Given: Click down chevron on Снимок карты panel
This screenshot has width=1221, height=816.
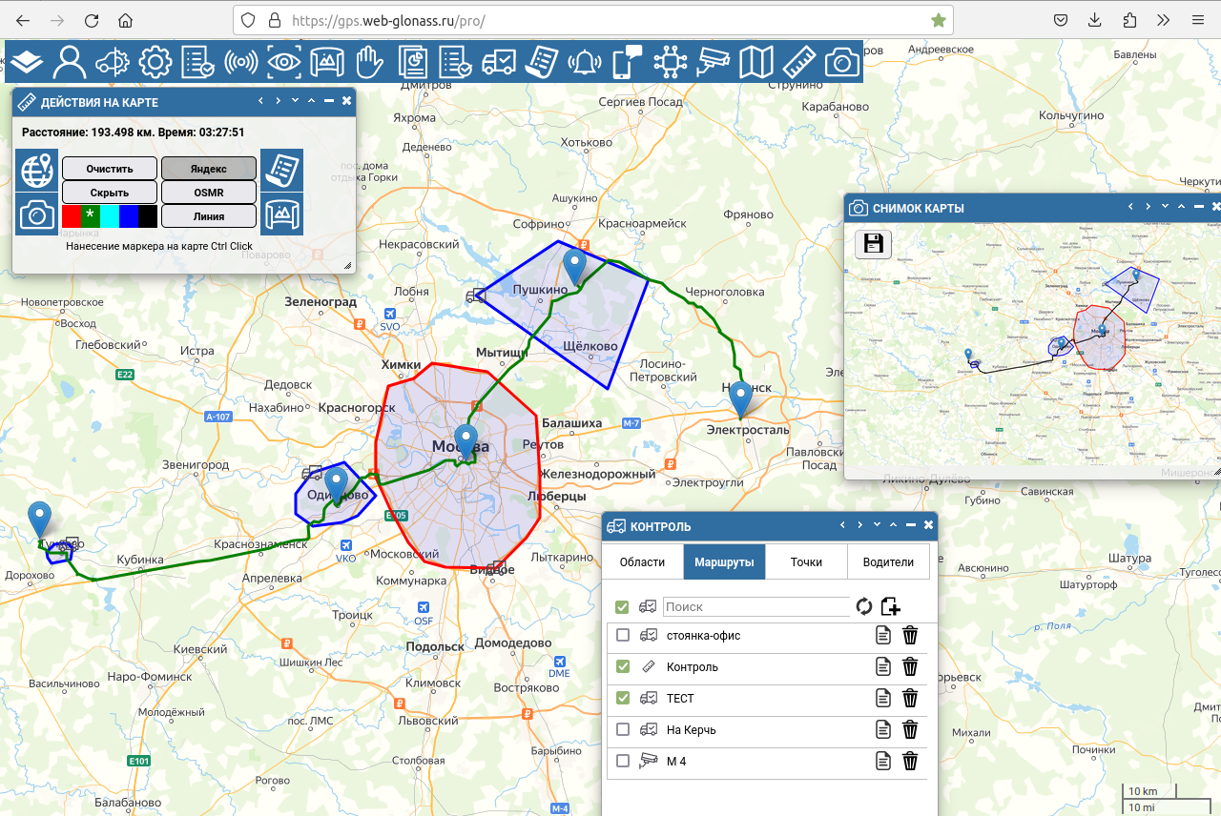Looking at the screenshot, I should tap(1164, 207).
